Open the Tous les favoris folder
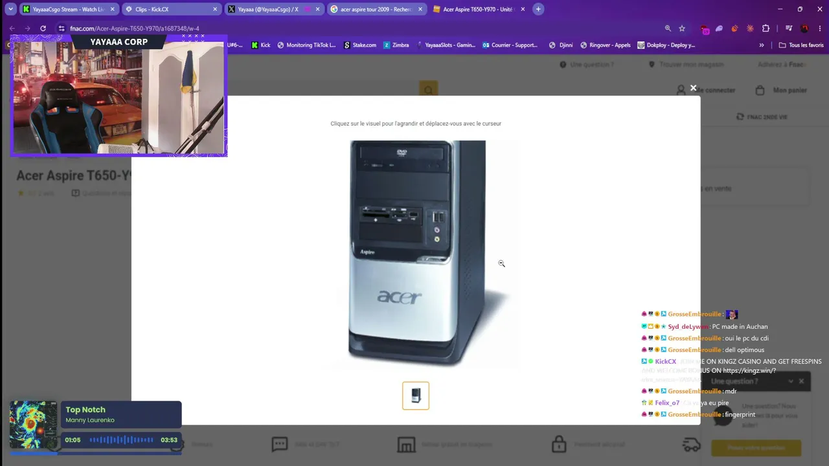 801,45
